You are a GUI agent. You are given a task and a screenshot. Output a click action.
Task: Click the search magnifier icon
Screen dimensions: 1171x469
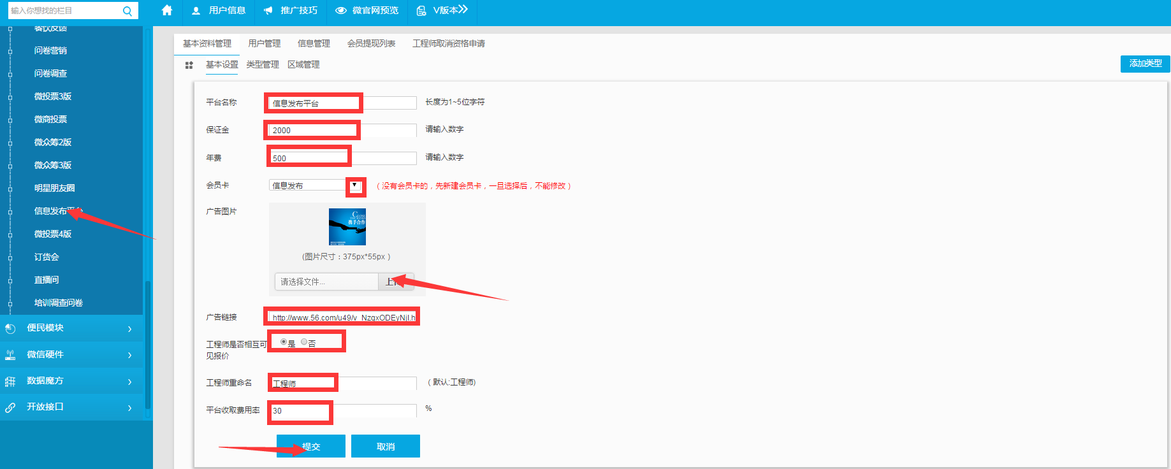[x=127, y=11]
